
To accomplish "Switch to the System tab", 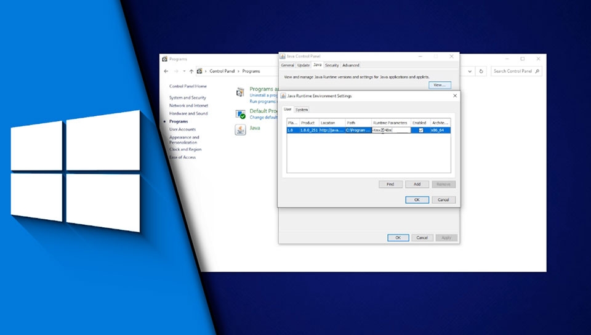I will tap(302, 110).
